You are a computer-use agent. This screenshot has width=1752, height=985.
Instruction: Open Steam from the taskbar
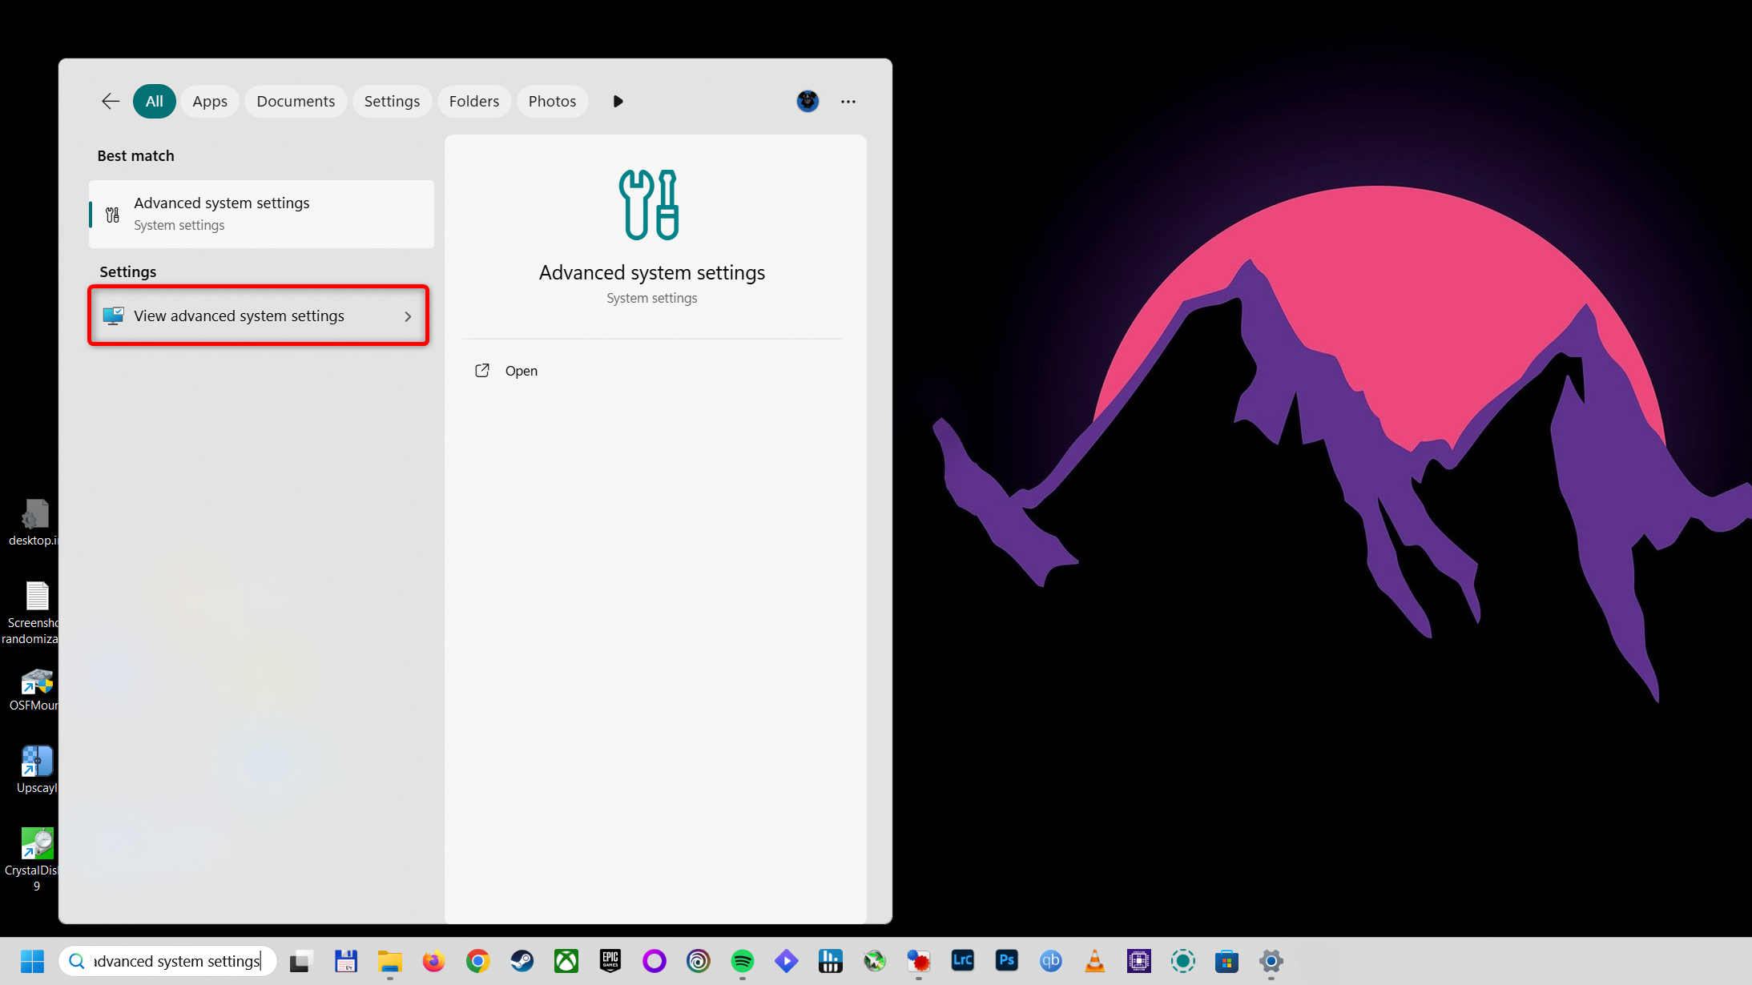(x=522, y=961)
